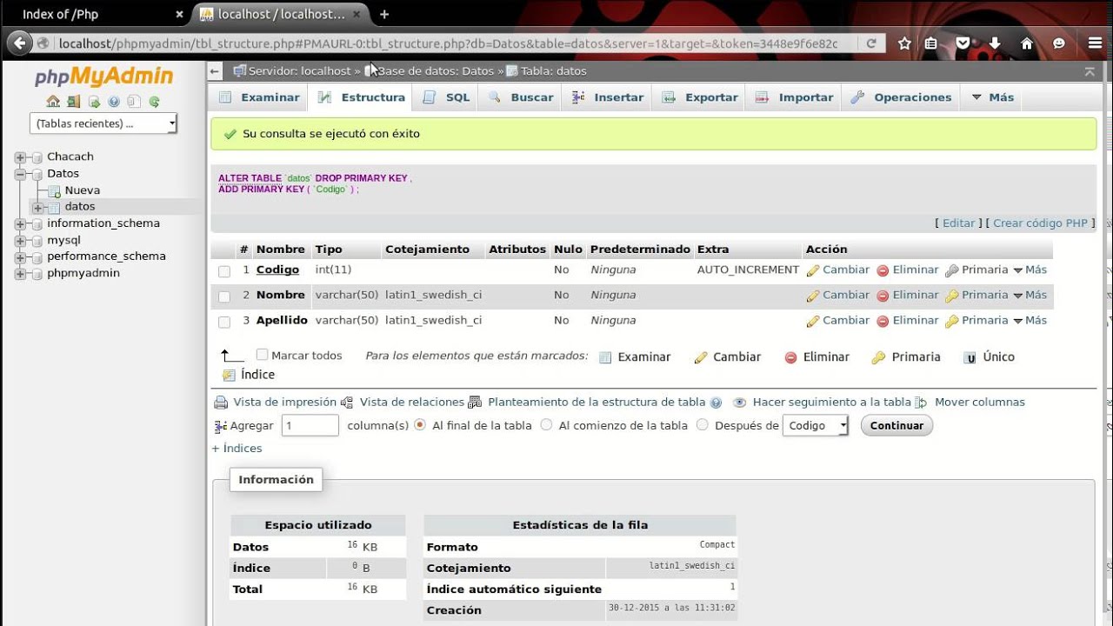Open Más dropdown for Codigo row
Viewport: 1113px width, 626px height.
[1030, 270]
